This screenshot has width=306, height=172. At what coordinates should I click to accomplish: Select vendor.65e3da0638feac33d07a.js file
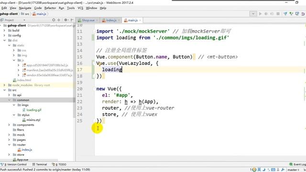click(x=47, y=75)
